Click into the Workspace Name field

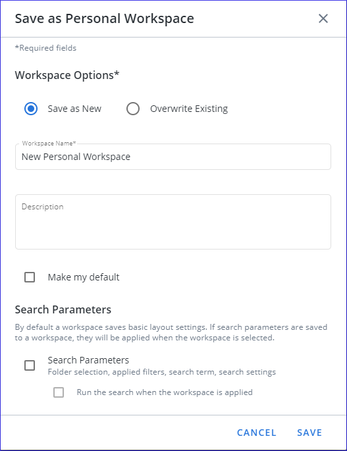(173, 157)
